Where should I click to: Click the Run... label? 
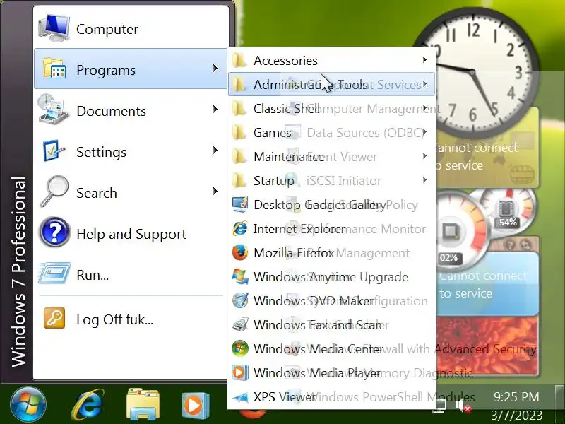pyautogui.click(x=93, y=275)
